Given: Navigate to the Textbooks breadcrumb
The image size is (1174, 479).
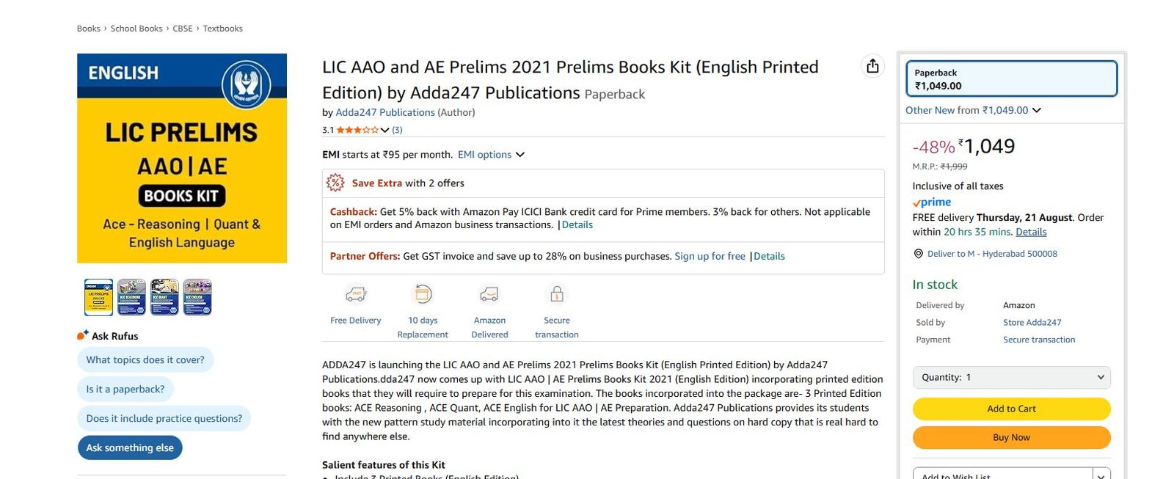Looking at the screenshot, I should pos(222,29).
